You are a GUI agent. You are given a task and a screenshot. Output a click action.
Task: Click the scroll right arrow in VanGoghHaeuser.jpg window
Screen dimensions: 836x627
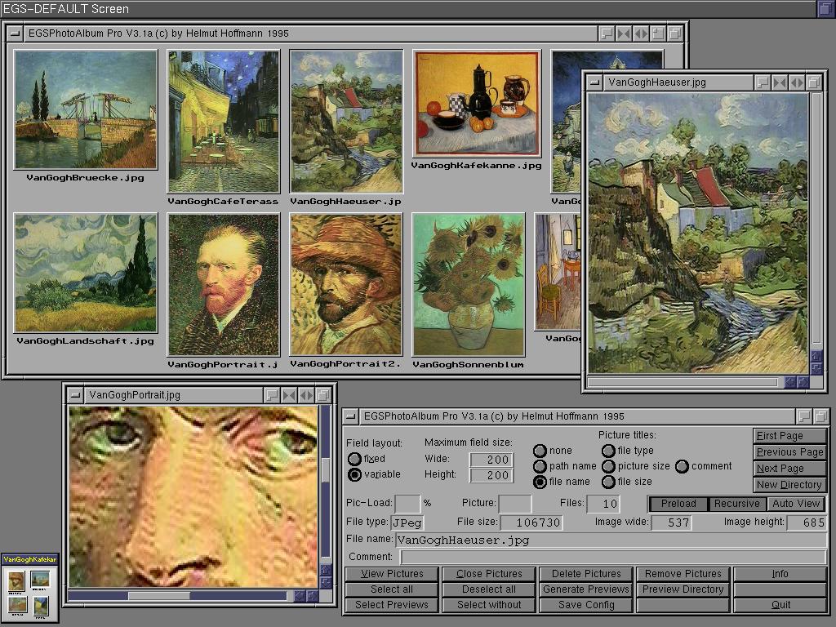tap(803, 382)
